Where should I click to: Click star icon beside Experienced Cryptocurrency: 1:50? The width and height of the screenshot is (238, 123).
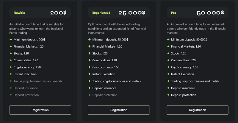90,67
